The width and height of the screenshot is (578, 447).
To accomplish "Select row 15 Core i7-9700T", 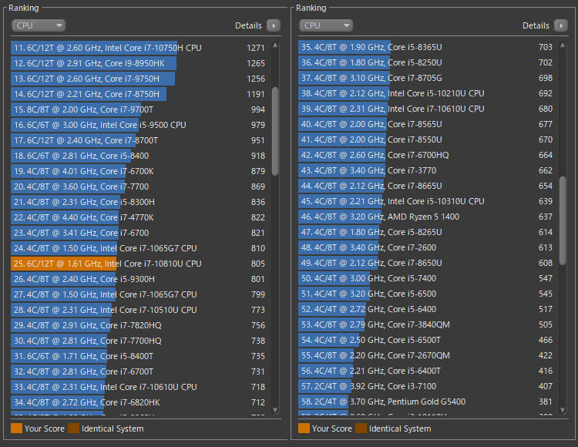I will [139, 109].
